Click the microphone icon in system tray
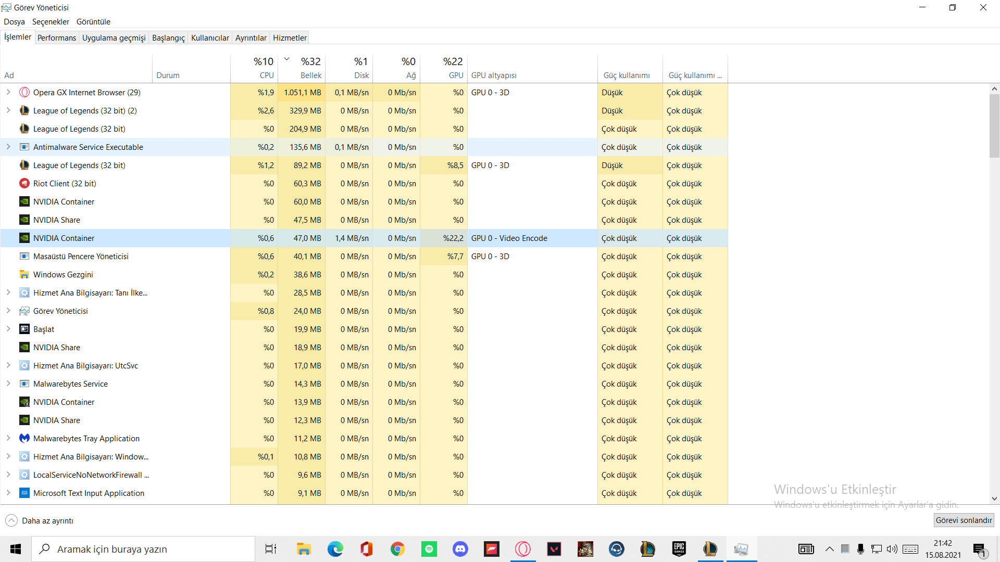Viewport: 1000px width, 562px height. [x=860, y=549]
